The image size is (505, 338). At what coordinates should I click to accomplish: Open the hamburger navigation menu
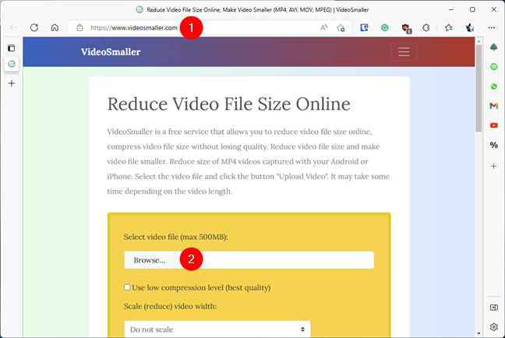click(x=404, y=52)
